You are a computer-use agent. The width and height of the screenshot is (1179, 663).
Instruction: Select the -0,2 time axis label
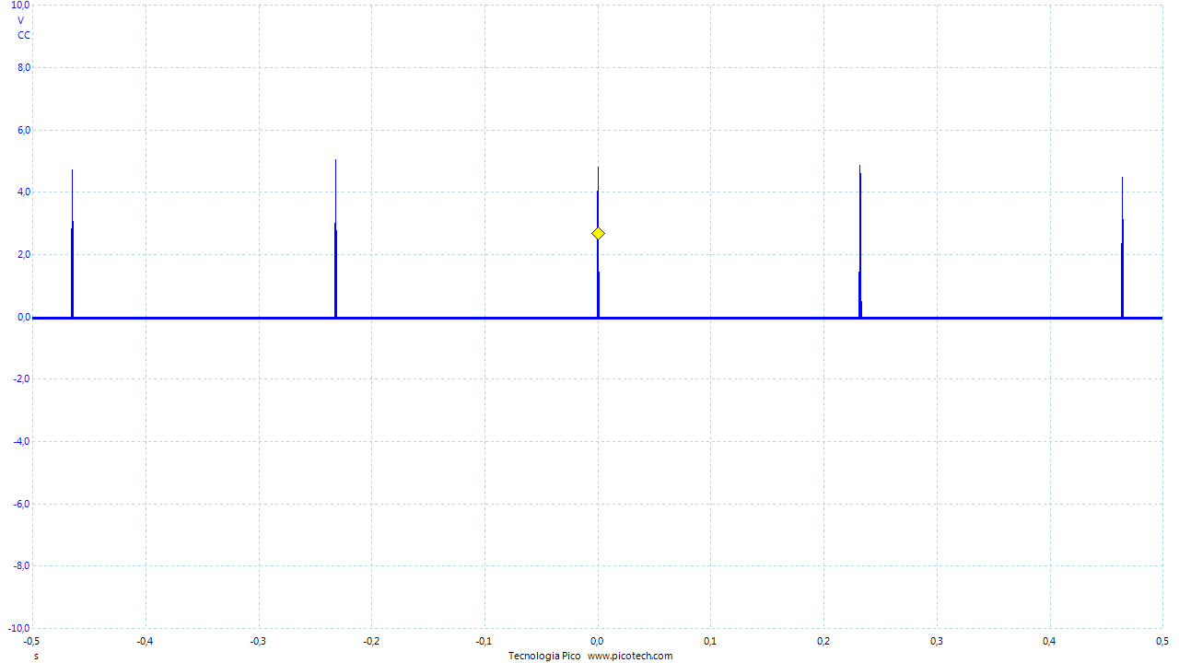click(x=370, y=640)
